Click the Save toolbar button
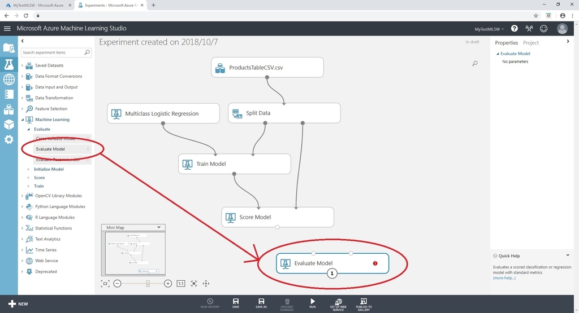This screenshot has height=313, width=579. tap(236, 303)
